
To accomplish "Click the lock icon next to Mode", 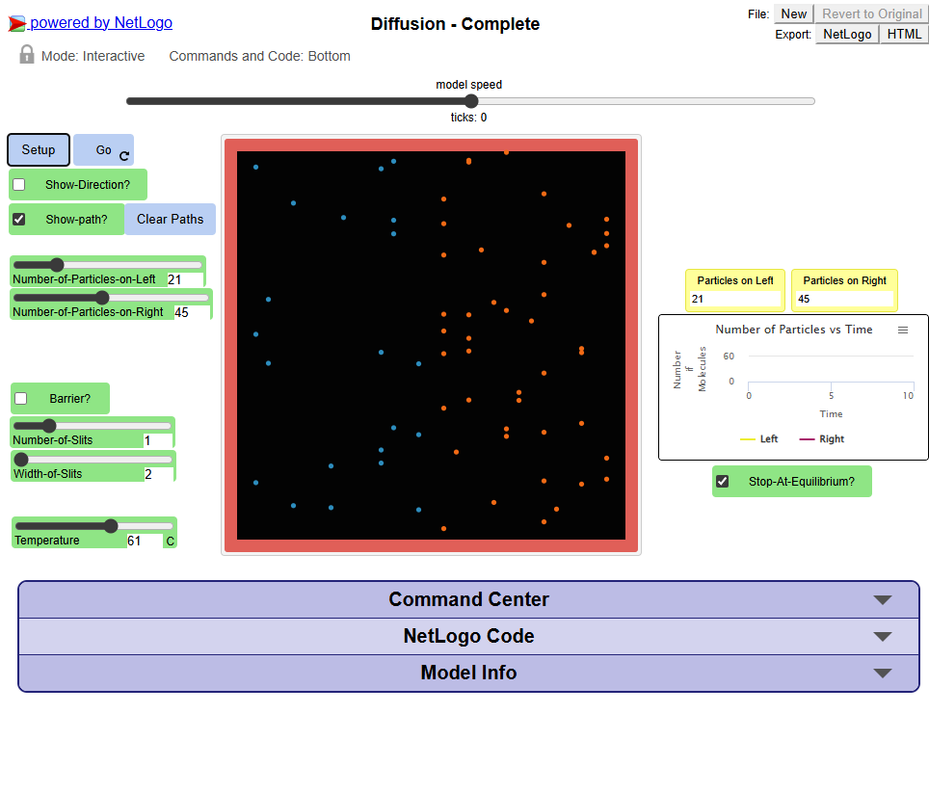I will coord(25,55).
